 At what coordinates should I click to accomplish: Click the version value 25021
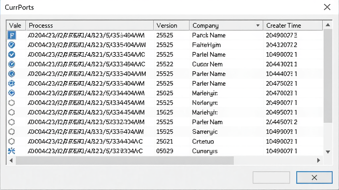(165, 141)
